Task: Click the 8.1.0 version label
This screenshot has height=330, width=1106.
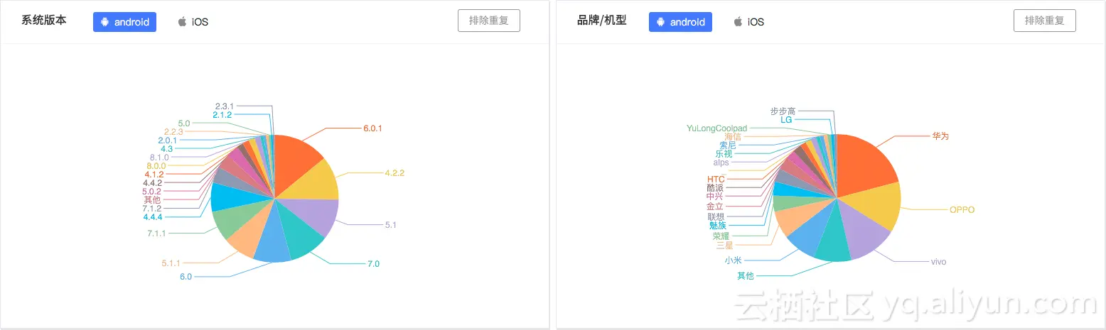Action: coord(159,157)
